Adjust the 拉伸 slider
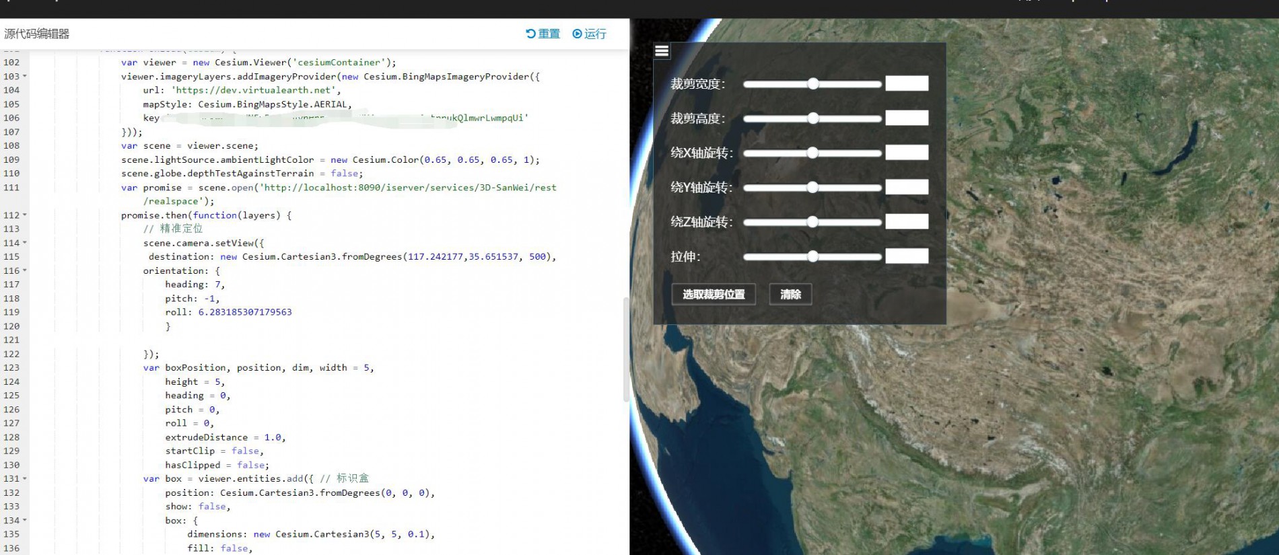 tap(813, 256)
